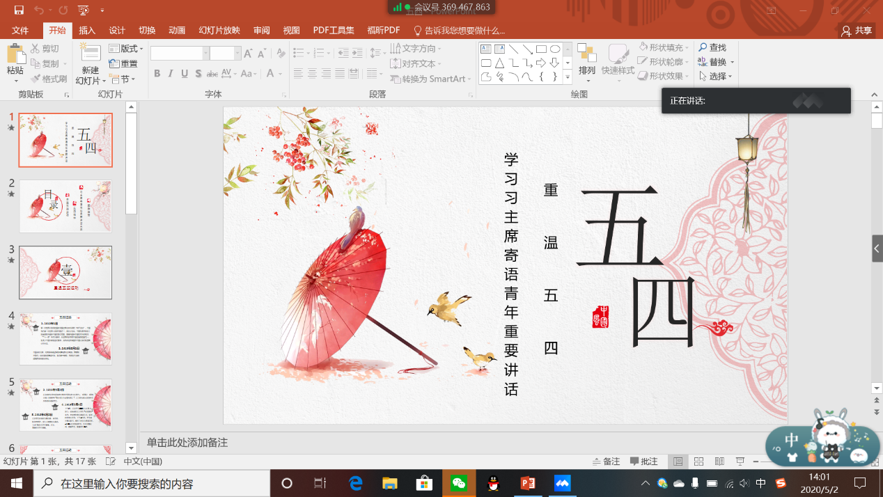Toggle Chinese input mode (中) in system tray
883x497 pixels.
point(761,483)
